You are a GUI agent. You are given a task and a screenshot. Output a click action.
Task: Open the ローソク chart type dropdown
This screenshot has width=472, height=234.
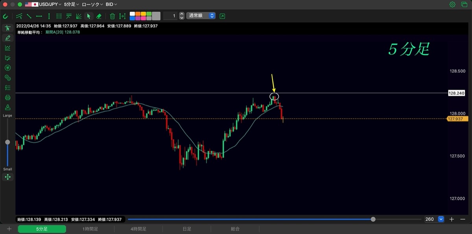pos(92,5)
